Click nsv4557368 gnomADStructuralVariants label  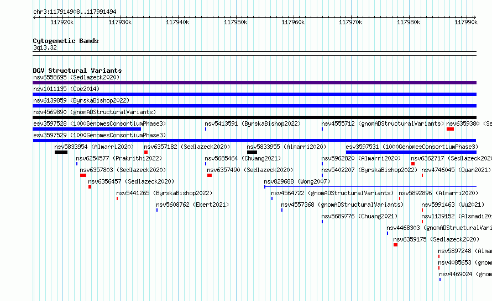(x=342, y=205)
